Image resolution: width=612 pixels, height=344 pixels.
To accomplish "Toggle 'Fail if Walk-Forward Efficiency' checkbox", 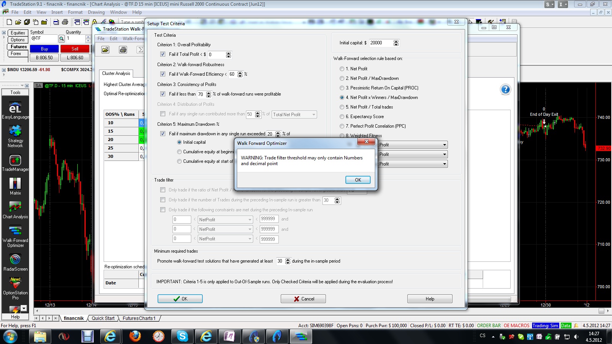I will pyautogui.click(x=163, y=74).
